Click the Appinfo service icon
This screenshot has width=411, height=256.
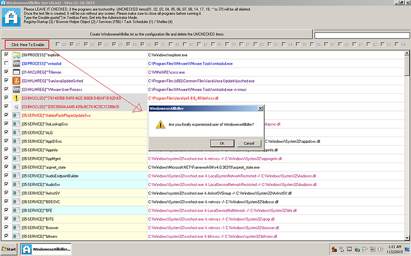pyautogui.click(x=16, y=150)
